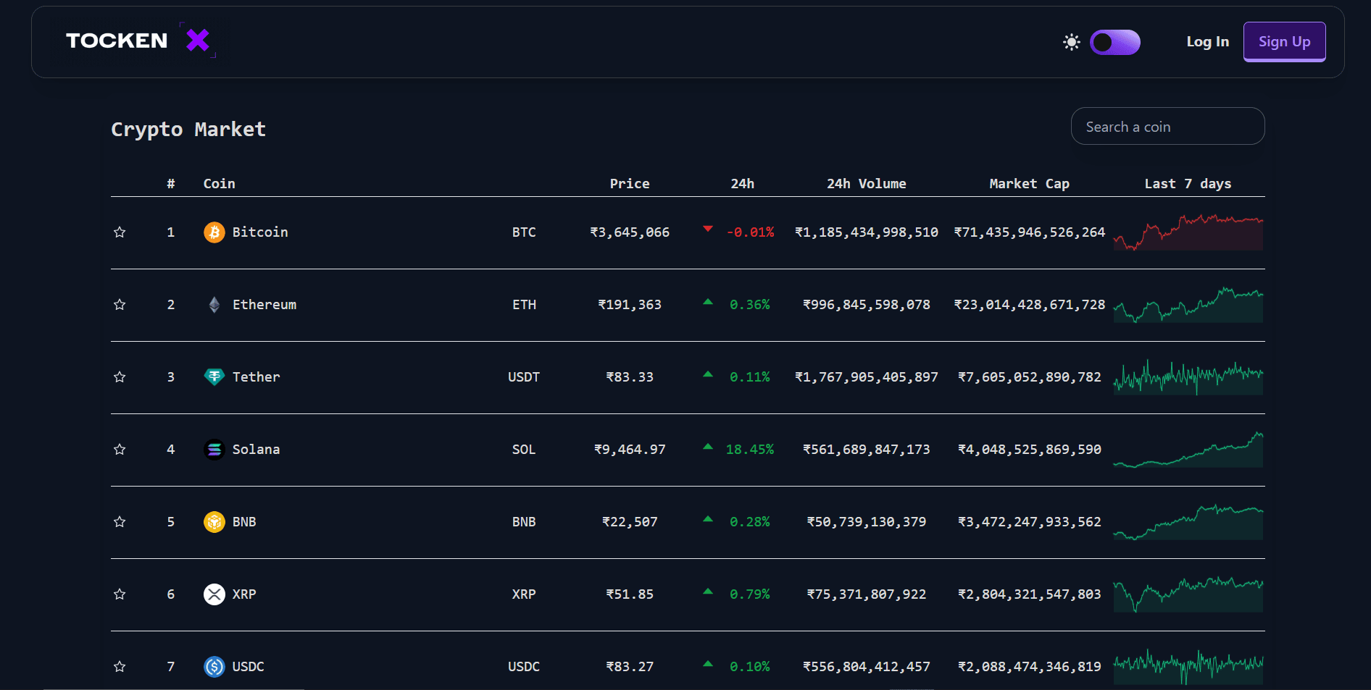Image resolution: width=1371 pixels, height=690 pixels.
Task: Click the Log In link
Action: [1207, 42]
